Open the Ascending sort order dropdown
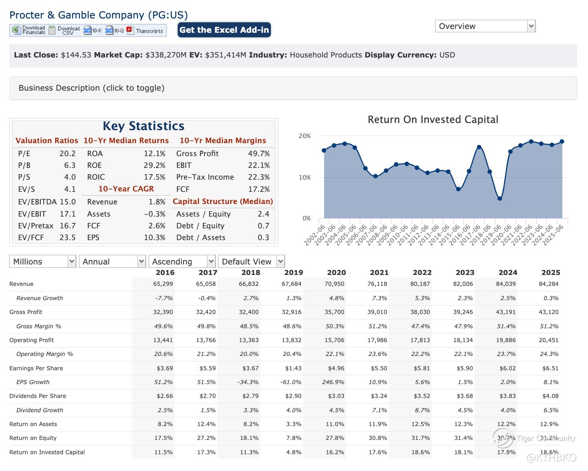Image resolution: width=588 pixels, height=471 pixels. click(182, 262)
